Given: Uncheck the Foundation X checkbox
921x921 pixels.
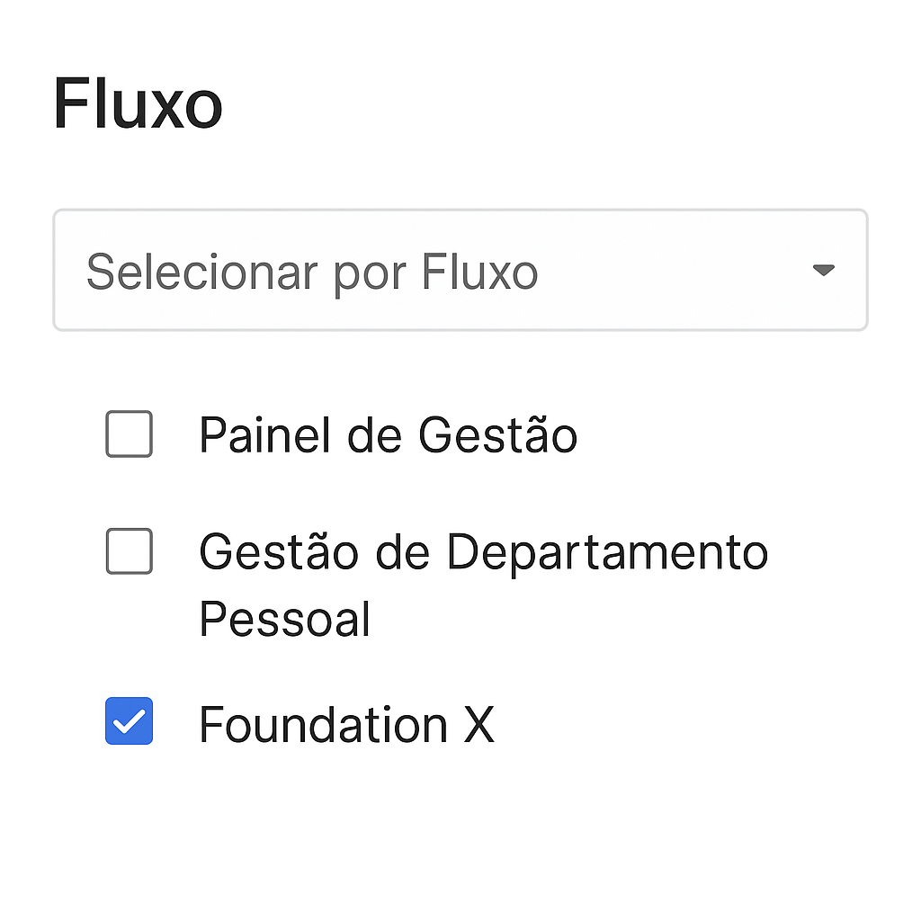Looking at the screenshot, I should (130, 721).
